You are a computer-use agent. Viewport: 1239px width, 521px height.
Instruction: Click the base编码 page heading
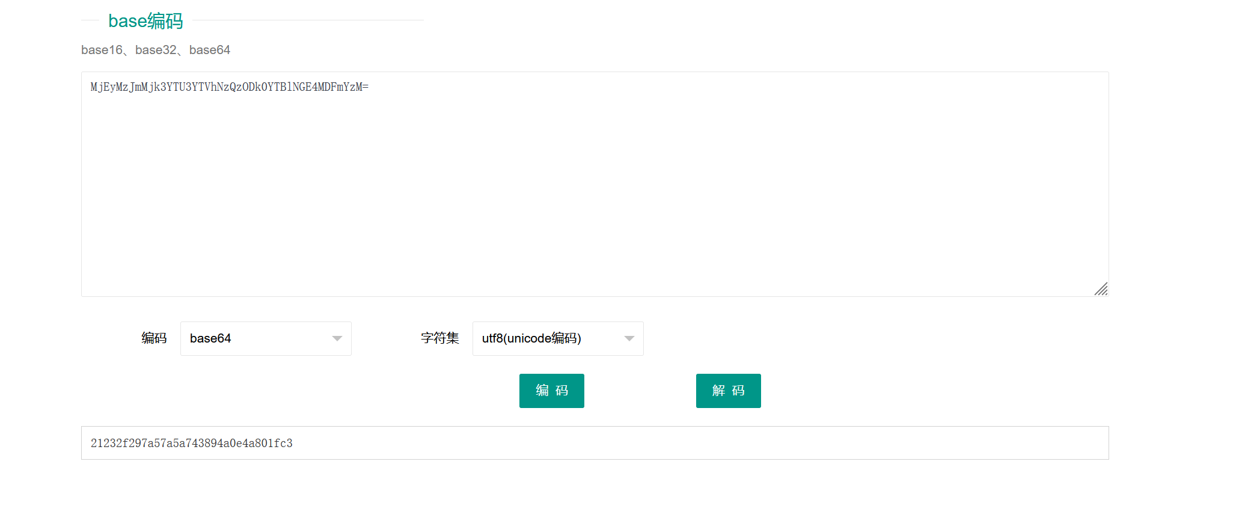pos(145,21)
